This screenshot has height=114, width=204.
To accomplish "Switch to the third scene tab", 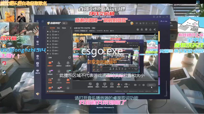I will (64, 28).
